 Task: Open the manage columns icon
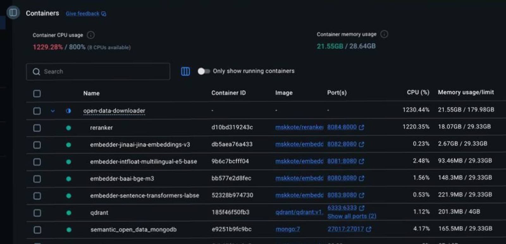click(x=185, y=72)
